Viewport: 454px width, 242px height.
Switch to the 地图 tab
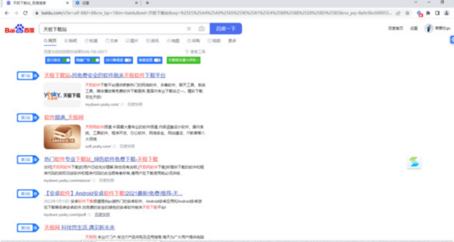pos(173,41)
